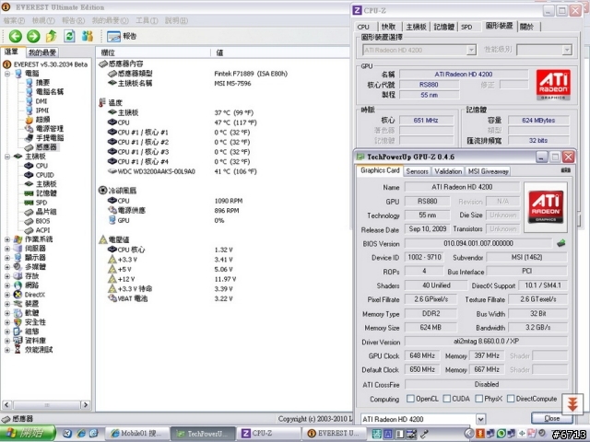The height and width of the screenshot is (442, 590).
Task: Open the performance level dropdown in CPU-Z
Action: (x=567, y=50)
